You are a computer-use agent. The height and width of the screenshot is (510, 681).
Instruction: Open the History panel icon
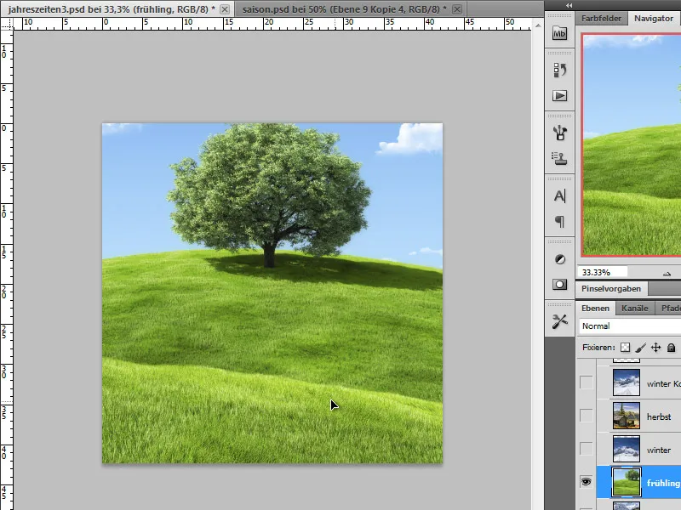pos(559,70)
